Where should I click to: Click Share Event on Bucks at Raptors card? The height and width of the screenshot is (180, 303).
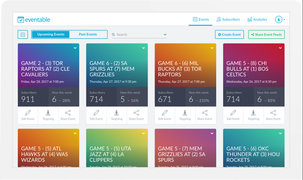coord(205,115)
